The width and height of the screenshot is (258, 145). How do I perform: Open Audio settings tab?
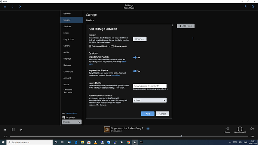tap(71, 52)
